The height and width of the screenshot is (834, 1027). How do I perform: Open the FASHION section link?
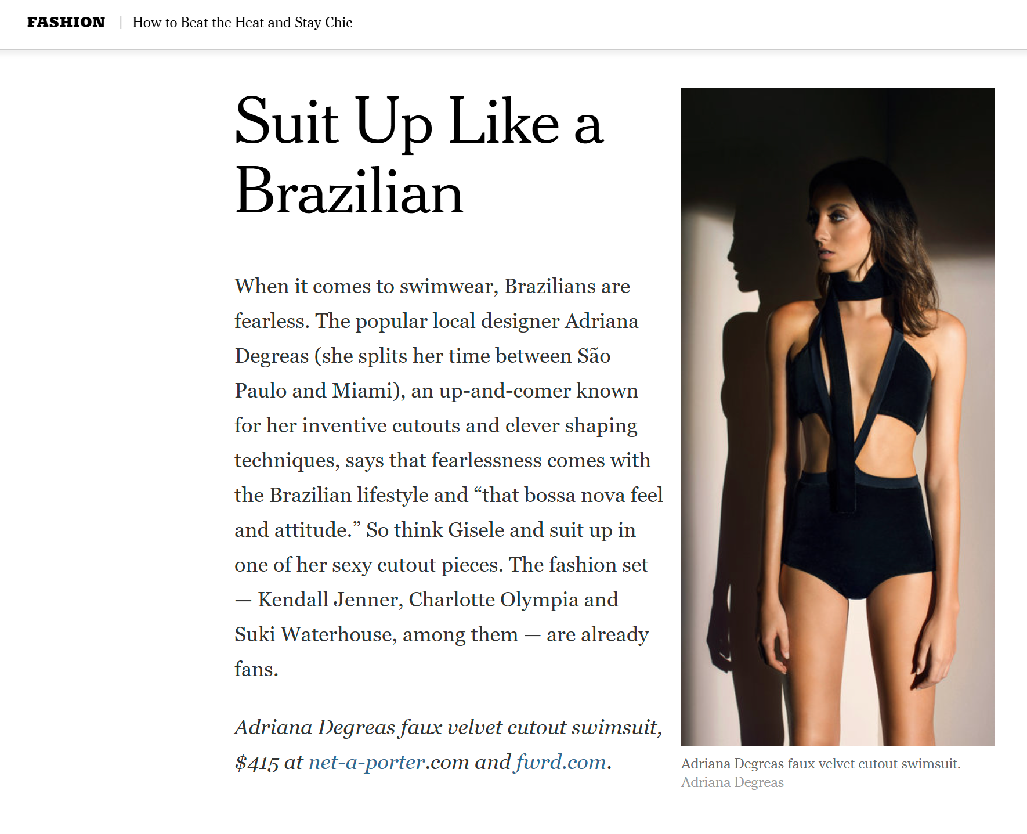[x=66, y=23]
